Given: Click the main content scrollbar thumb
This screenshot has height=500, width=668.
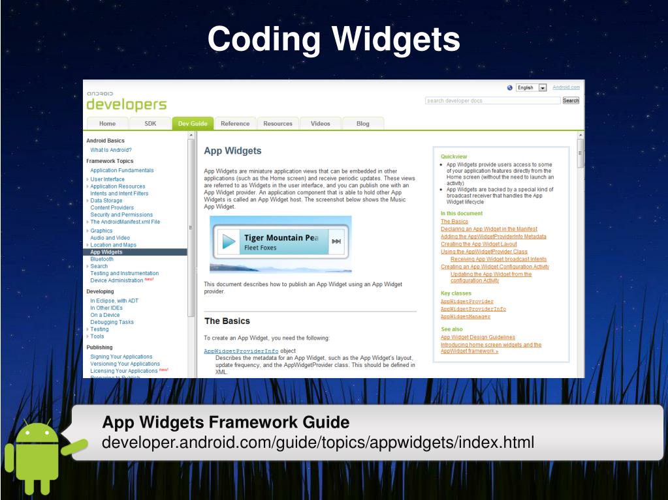Looking at the screenshot, I should 581,153.
